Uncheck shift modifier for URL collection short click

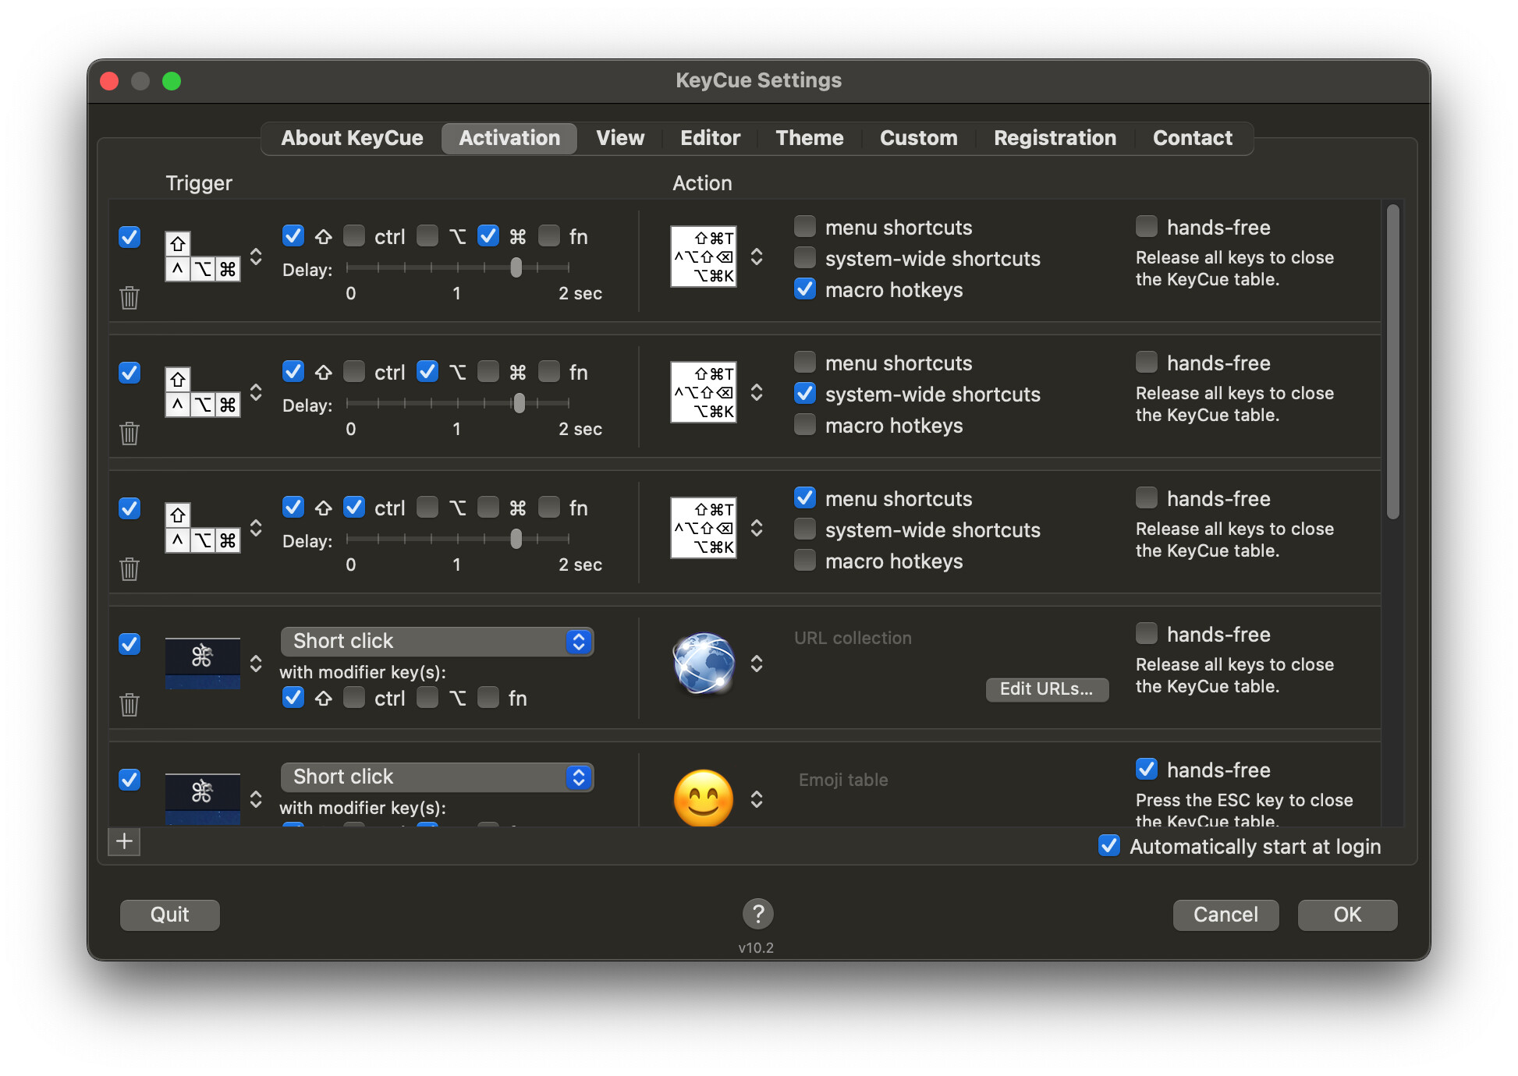(293, 697)
